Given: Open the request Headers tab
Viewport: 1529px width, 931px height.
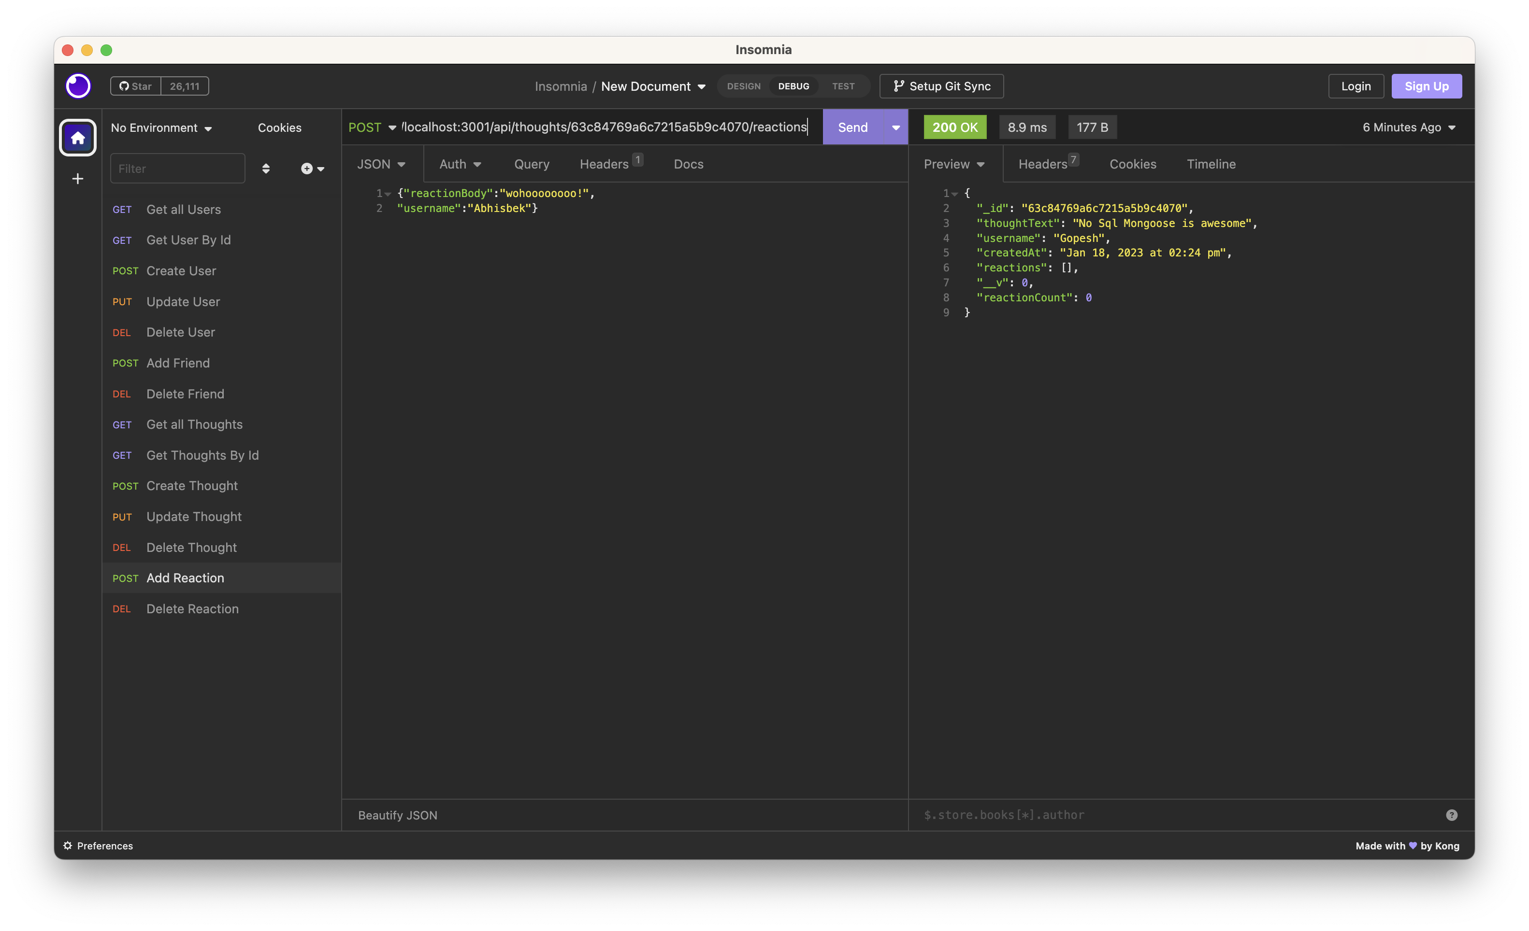Looking at the screenshot, I should click(611, 164).
